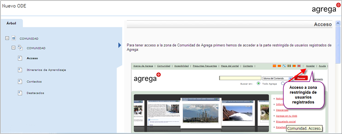This screenshot has height=134, width=342.
Task: Open the Etiquetado social link
Action: coord(286,121)
